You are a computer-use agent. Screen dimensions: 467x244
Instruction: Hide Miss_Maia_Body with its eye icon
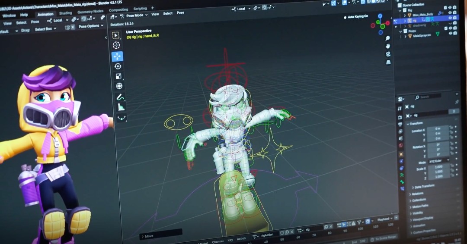coord(450,13)
